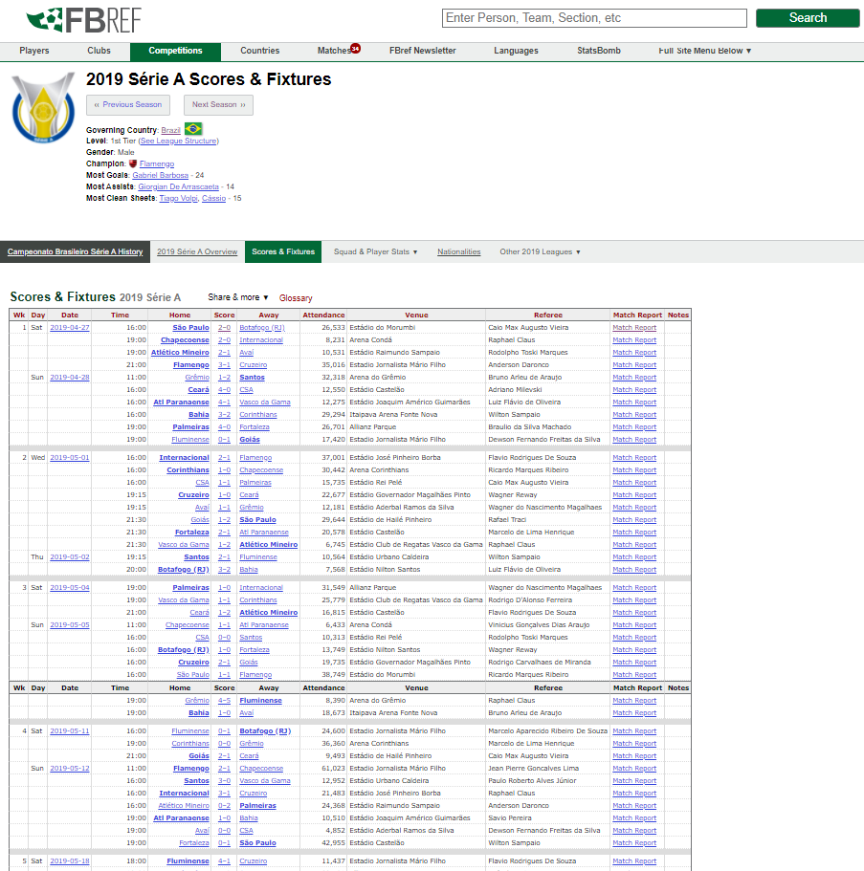Open the Languages menu
864x871 pixels.
tap(516, 51)
